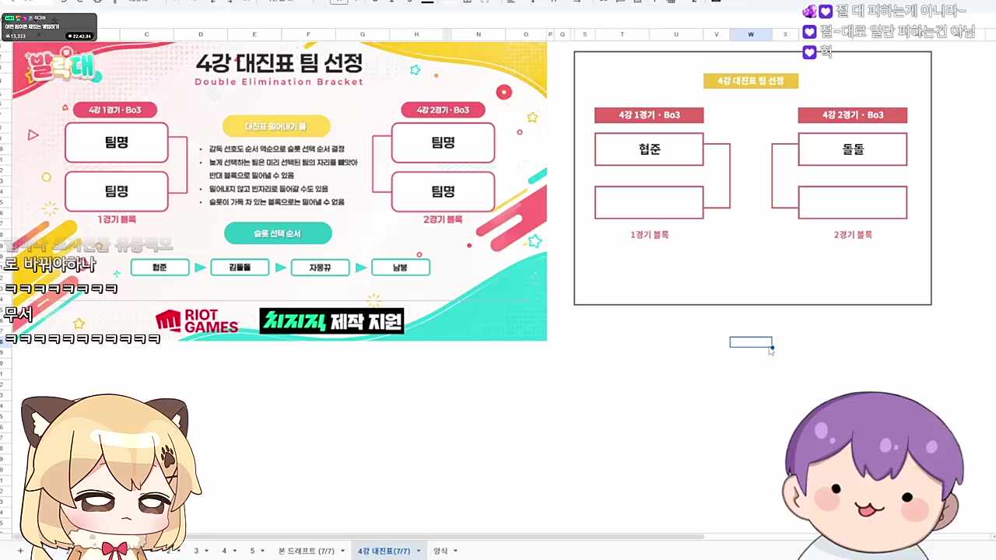This screenshot has width=996, height=560.
Task: Click the 4강 1경기 · Bo3 header cell in sheet
Action: pos(649,115)
